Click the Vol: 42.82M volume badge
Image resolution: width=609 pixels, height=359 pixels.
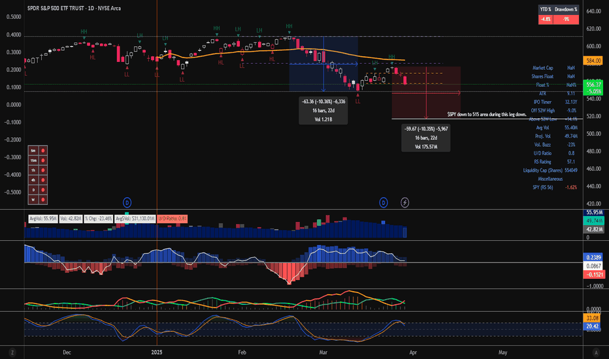[x=71, y=219]
